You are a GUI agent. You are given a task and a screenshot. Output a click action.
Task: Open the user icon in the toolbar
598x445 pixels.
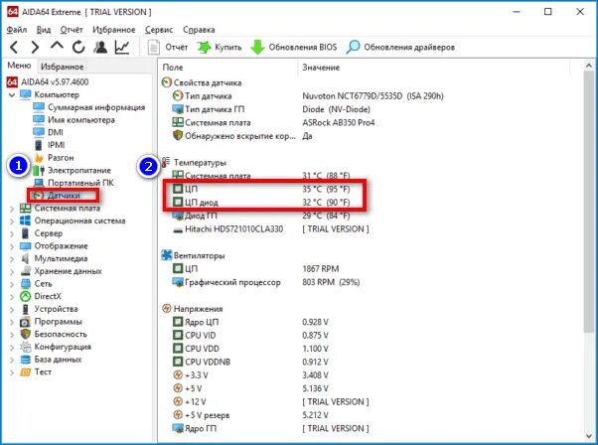click(x=100, y=48)
